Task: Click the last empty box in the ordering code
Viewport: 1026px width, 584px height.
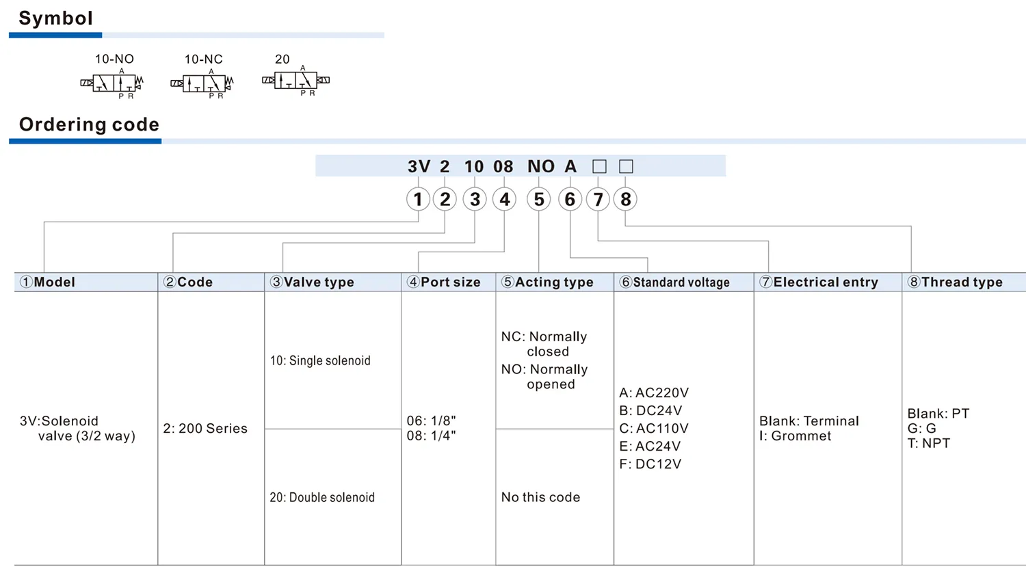Action: click(x=626, y=166)
